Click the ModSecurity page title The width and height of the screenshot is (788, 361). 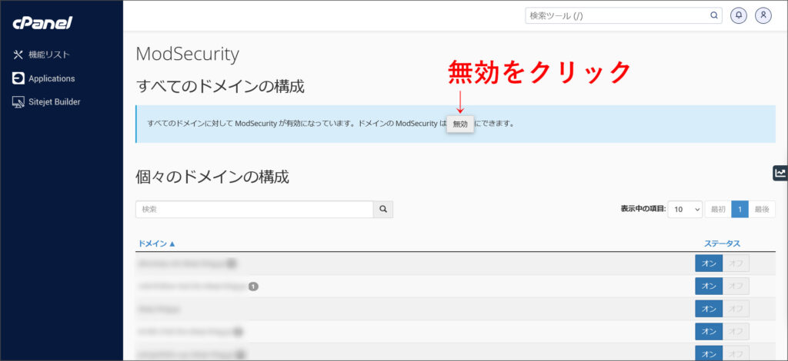pos(188,55)
